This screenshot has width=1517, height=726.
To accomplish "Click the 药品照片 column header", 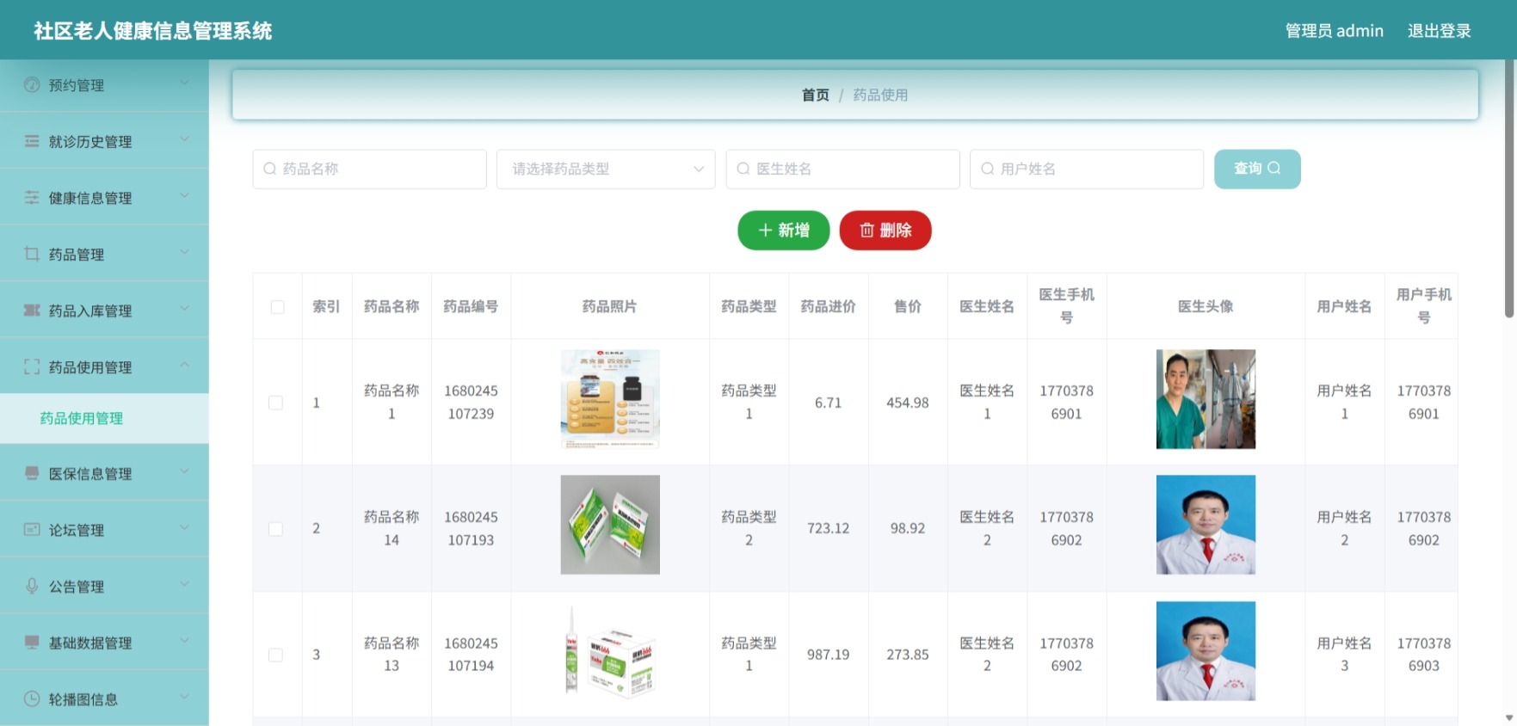I will pyautogui.click(x=609, y=306).
